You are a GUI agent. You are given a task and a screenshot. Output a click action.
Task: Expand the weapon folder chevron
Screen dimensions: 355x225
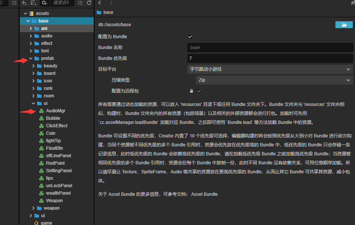[x=33, y=208]
